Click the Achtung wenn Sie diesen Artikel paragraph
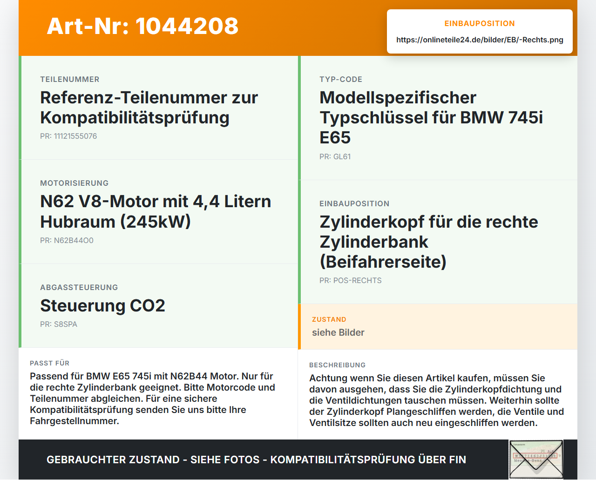The width and height of the screenshot is (596, 480). [x=437, y=401]
